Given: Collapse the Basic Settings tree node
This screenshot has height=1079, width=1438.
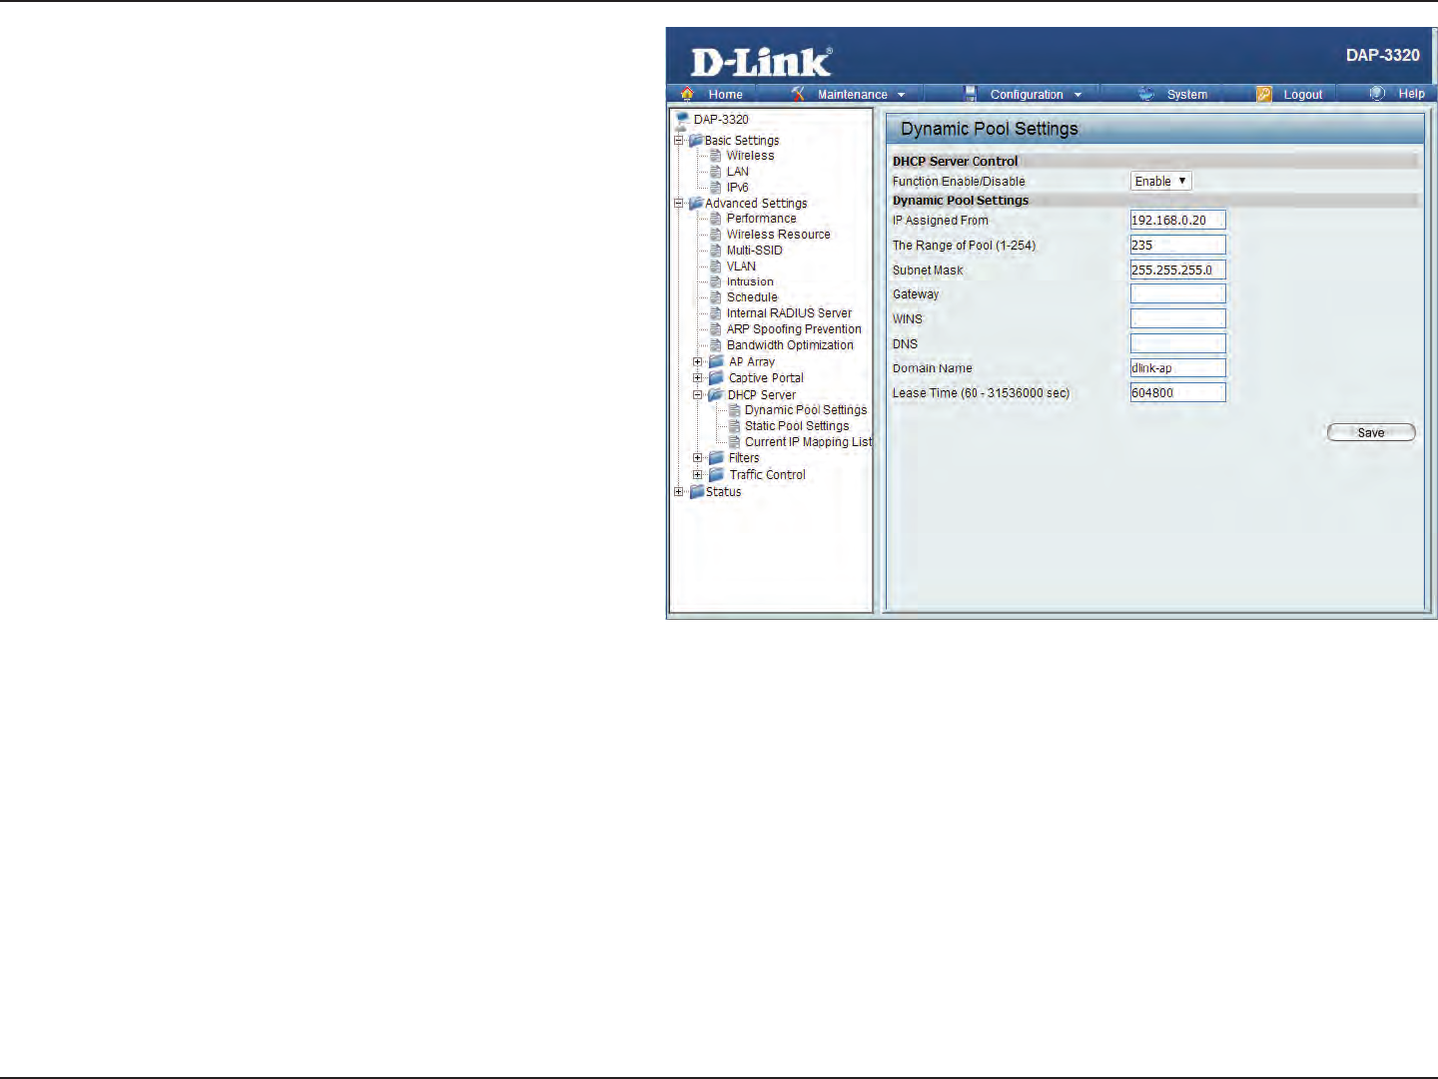Looking at the screenshot, I should [x=679, y=141].
